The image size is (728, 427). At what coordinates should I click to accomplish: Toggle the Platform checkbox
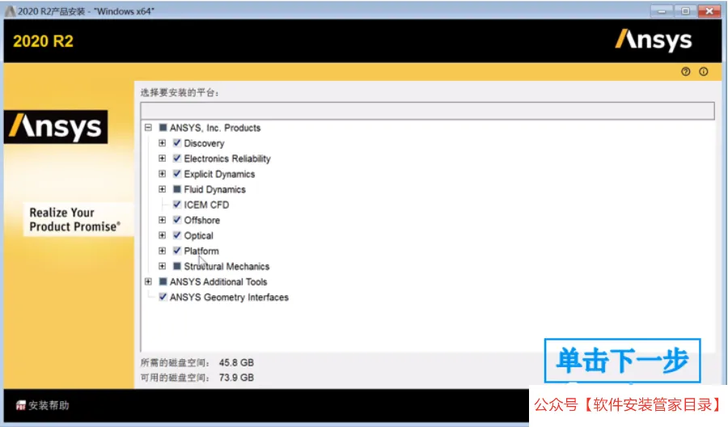(x=177, y=251)
